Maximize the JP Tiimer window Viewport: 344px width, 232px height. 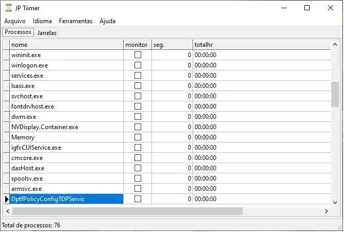(307, 8)
